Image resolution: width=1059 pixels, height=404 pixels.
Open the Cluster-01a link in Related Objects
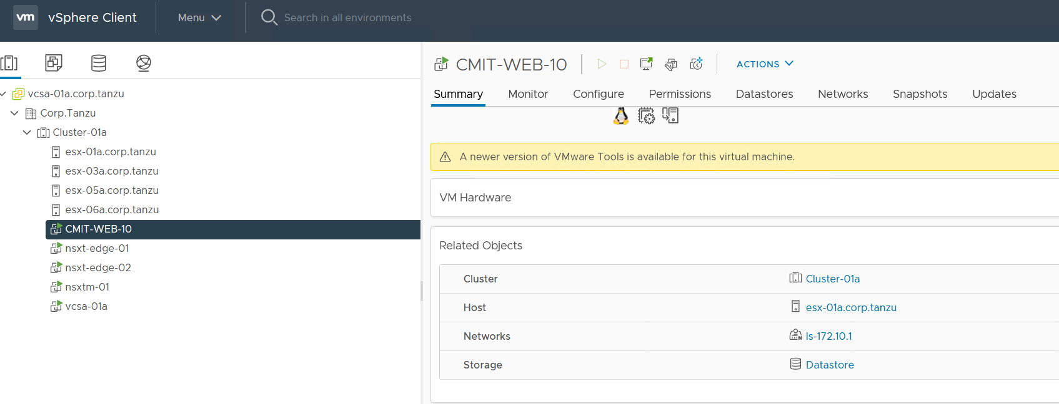pyautogui.click(x=833, y=279)
